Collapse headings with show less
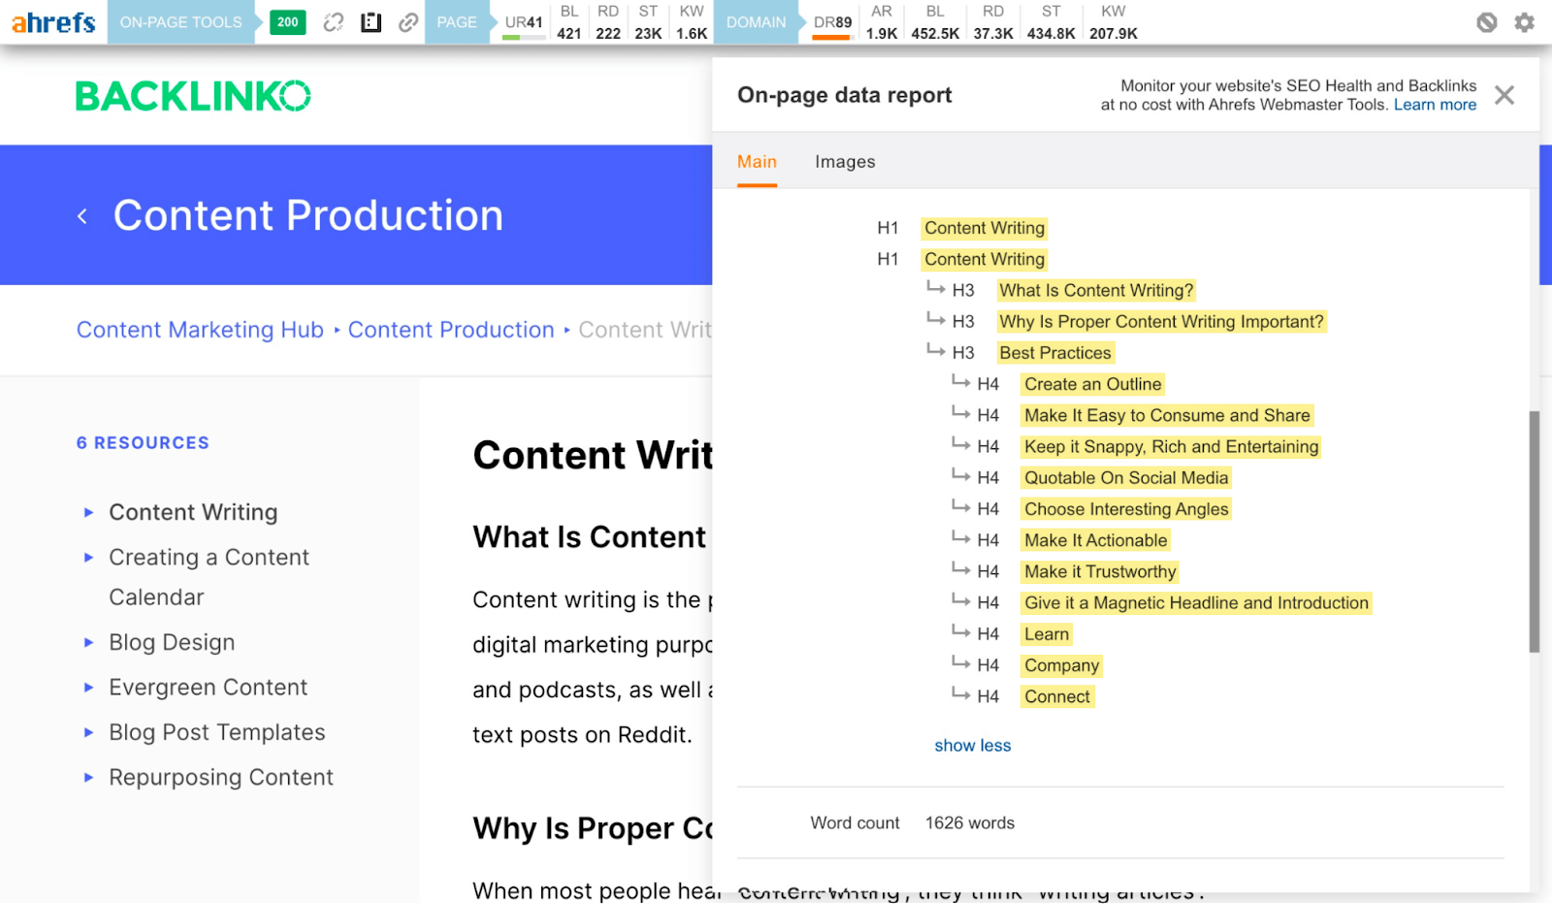1552x904 pixels. pos(972,745)
